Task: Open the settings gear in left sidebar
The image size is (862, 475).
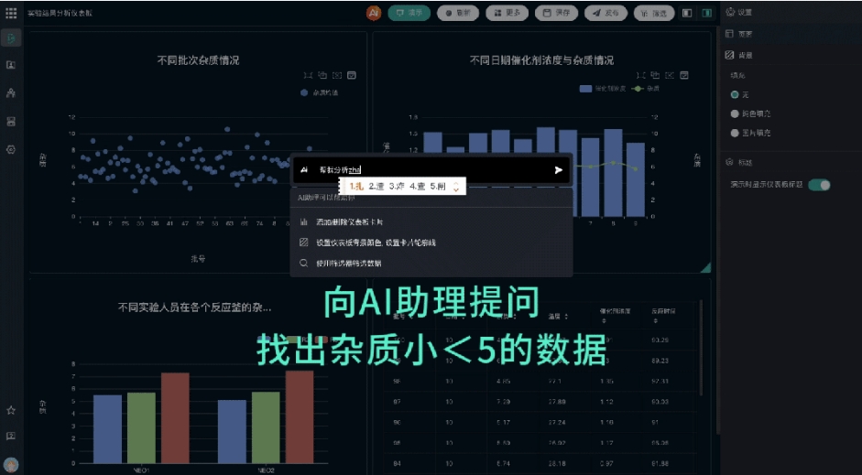Action: [x=11, y=149]
